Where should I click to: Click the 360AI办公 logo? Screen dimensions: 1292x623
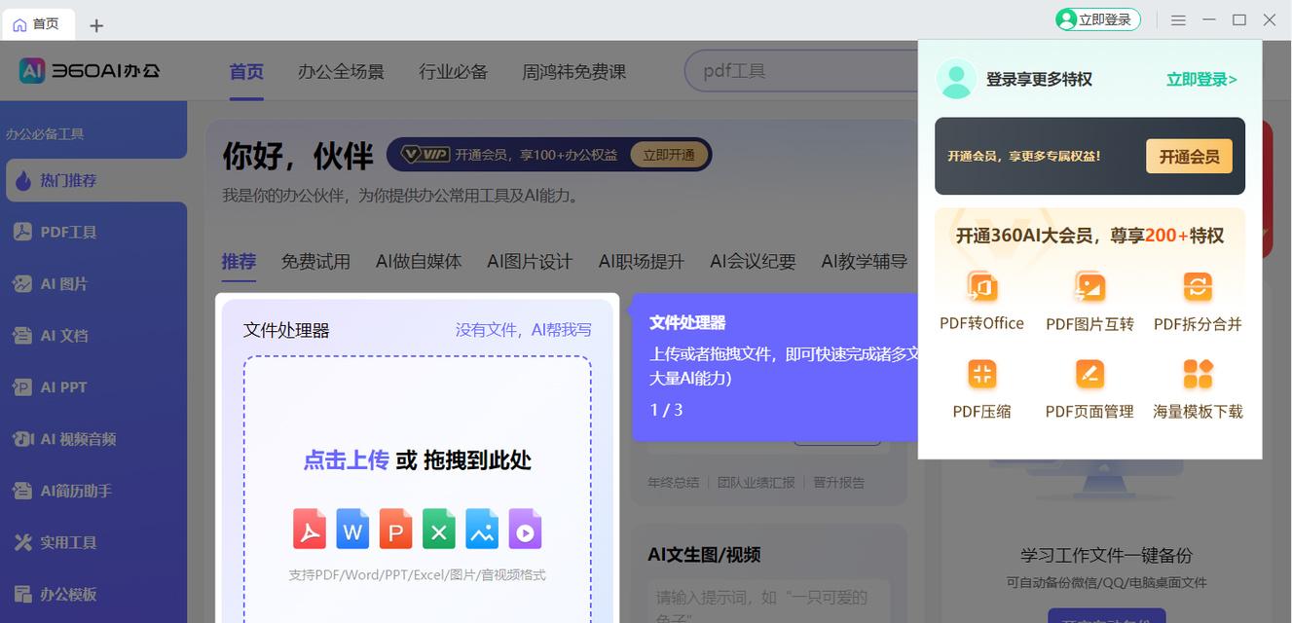[90, 70]
